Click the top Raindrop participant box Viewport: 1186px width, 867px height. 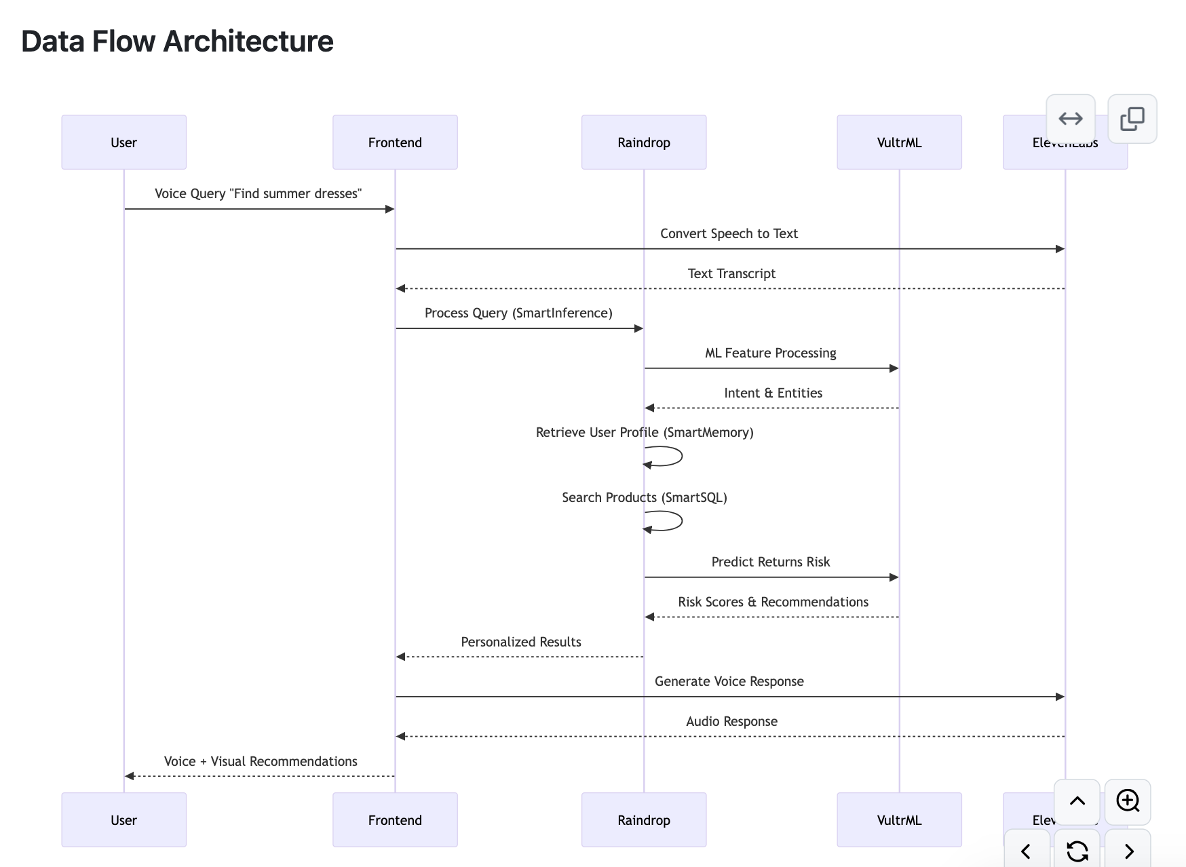[644, 142]
